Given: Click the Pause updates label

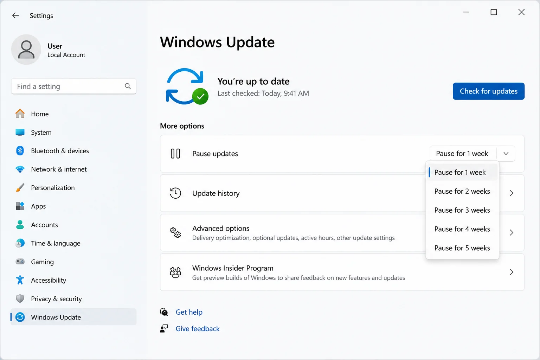Looking at the screenshot, I should click(x=215, y=154).
